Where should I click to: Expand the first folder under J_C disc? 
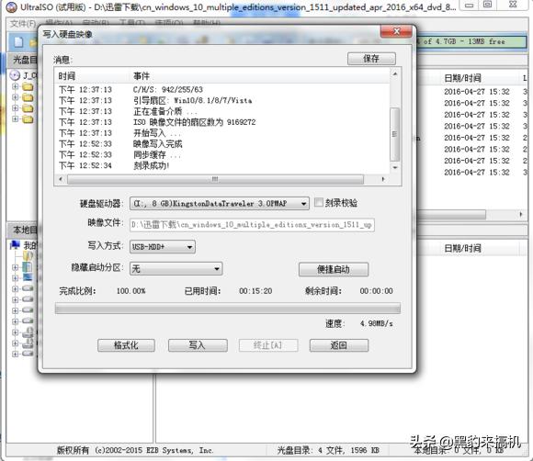tap(15, 86)
